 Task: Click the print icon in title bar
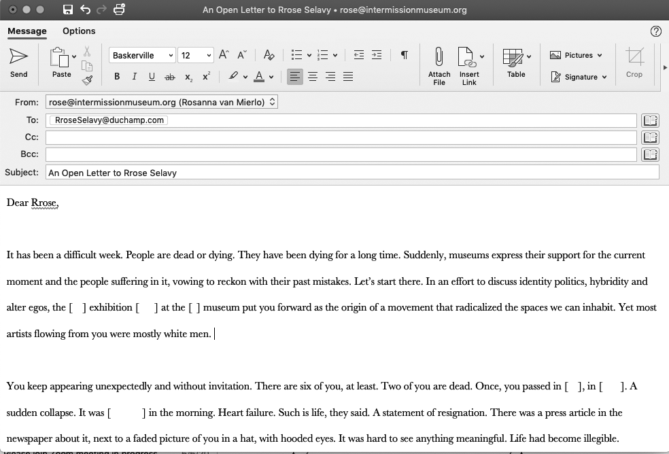pos(120,10)
